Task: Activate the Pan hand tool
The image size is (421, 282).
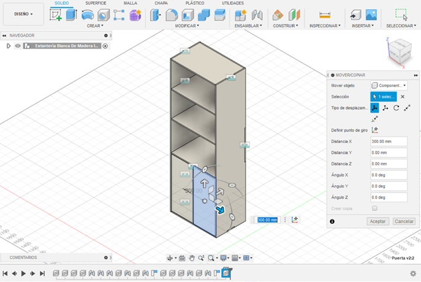Action: (x=192, y=258)
